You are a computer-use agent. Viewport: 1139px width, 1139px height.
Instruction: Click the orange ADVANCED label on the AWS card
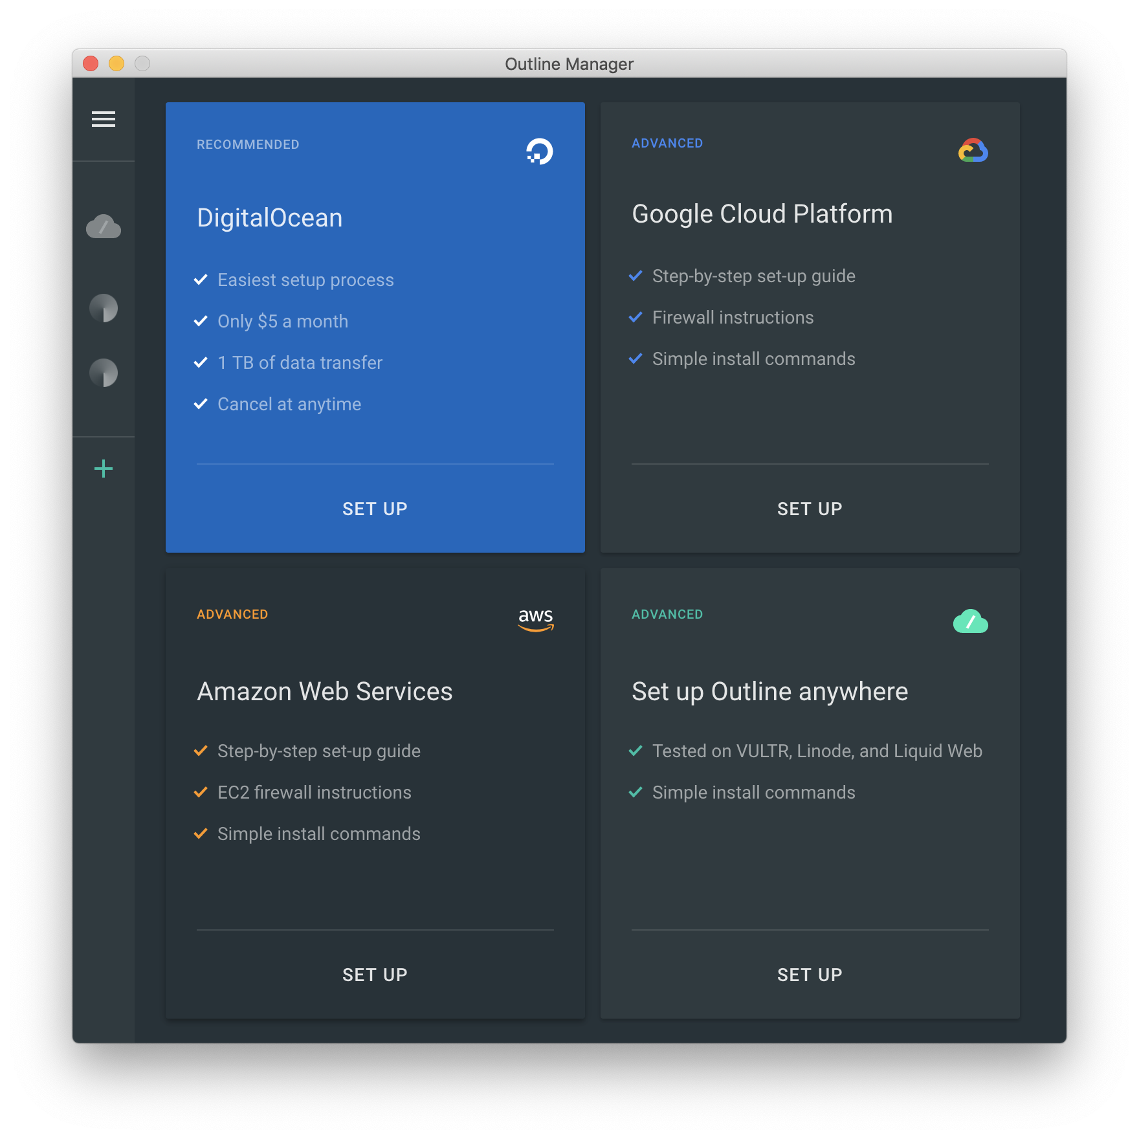232,614
